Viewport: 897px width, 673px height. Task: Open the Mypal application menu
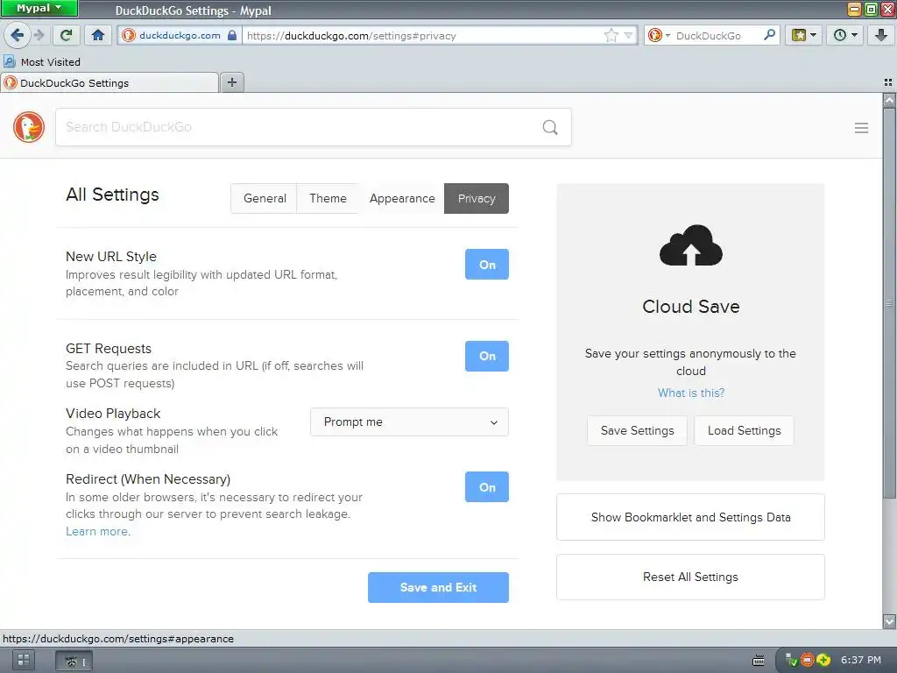click(x=39, y=8)
